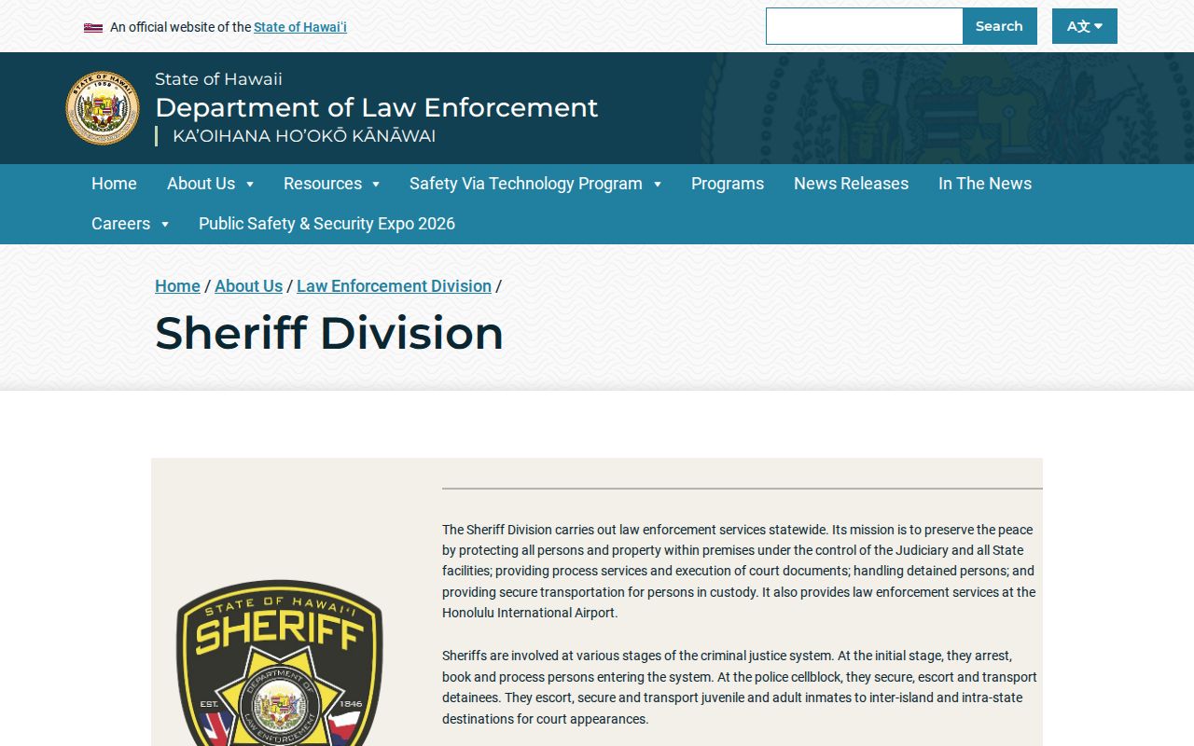
Task: Open News Releases in the navigation
Action: click(x=851, y=184)
